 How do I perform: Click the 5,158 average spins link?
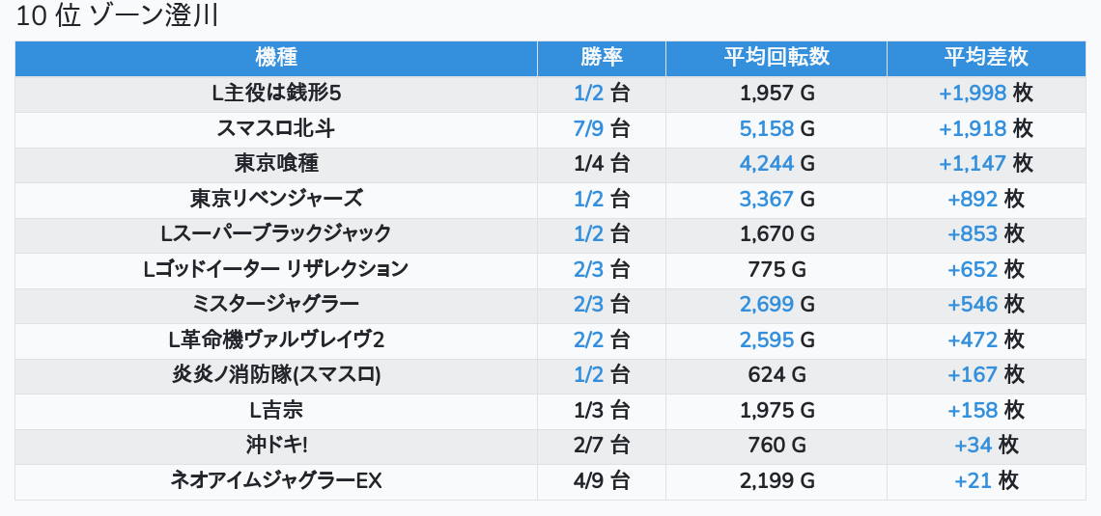click(x=767, y=129)
